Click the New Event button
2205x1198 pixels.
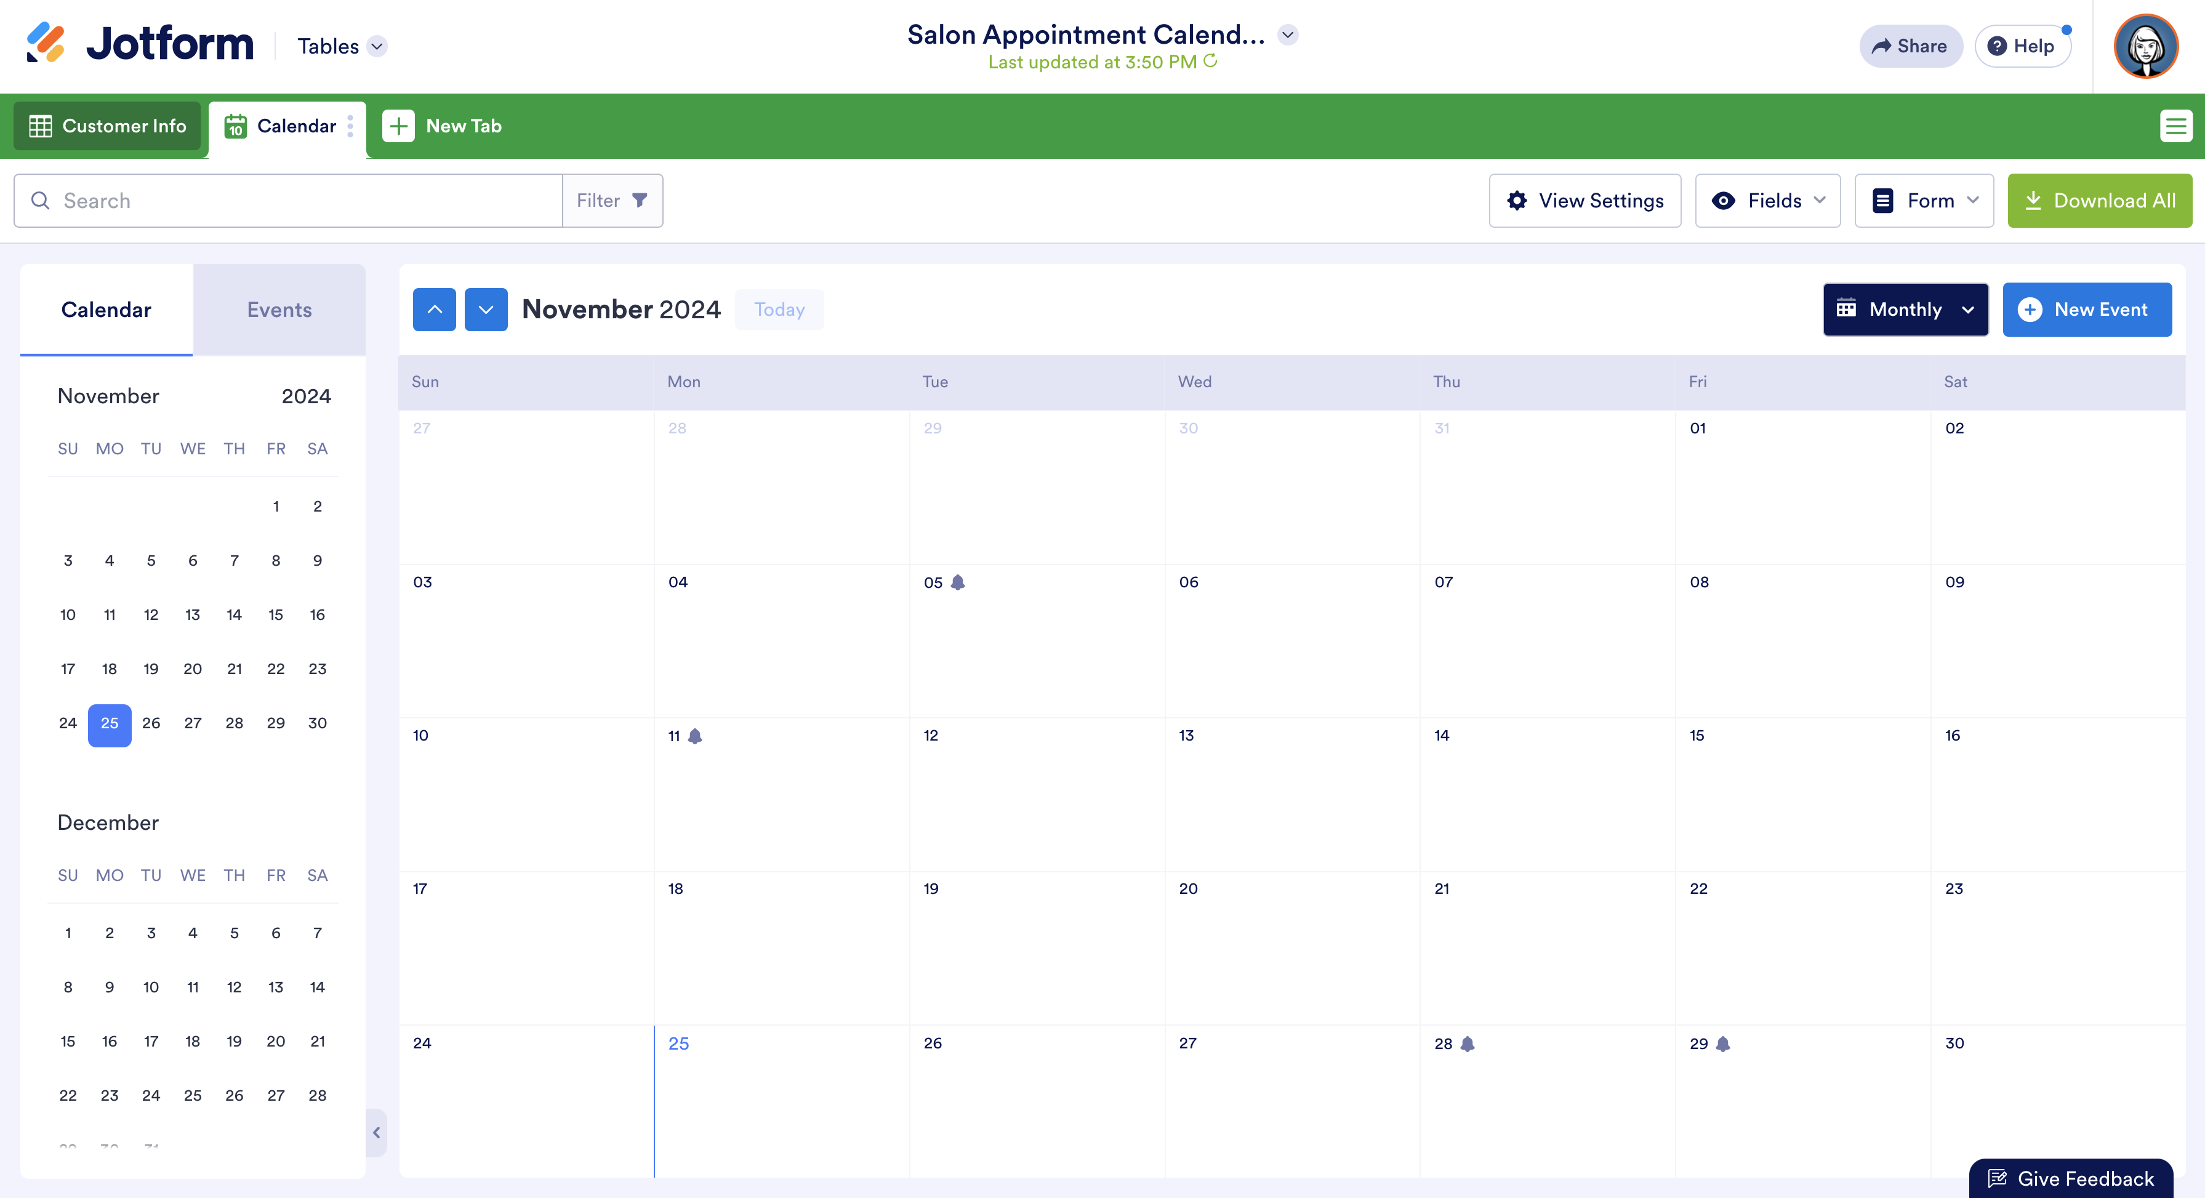(2086, 309)
